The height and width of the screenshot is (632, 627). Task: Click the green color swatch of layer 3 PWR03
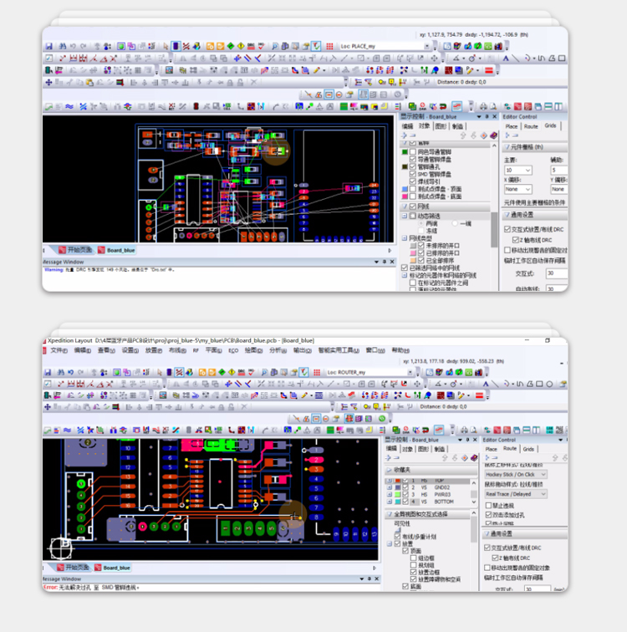(x=398, y=495)
